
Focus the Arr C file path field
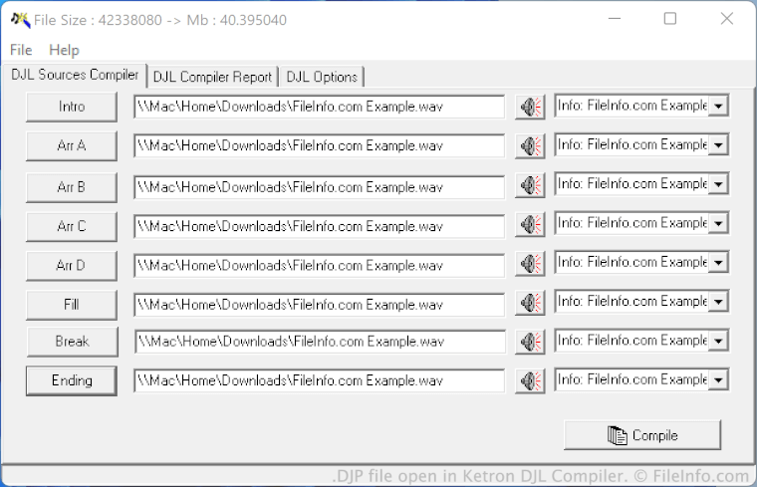tap(319, 226)
